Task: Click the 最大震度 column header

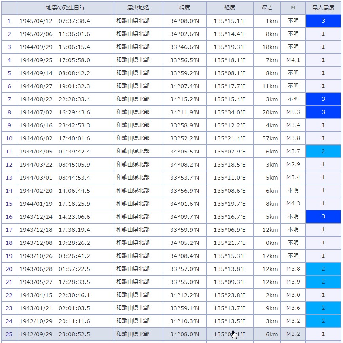Action: [x=323, y=8]
